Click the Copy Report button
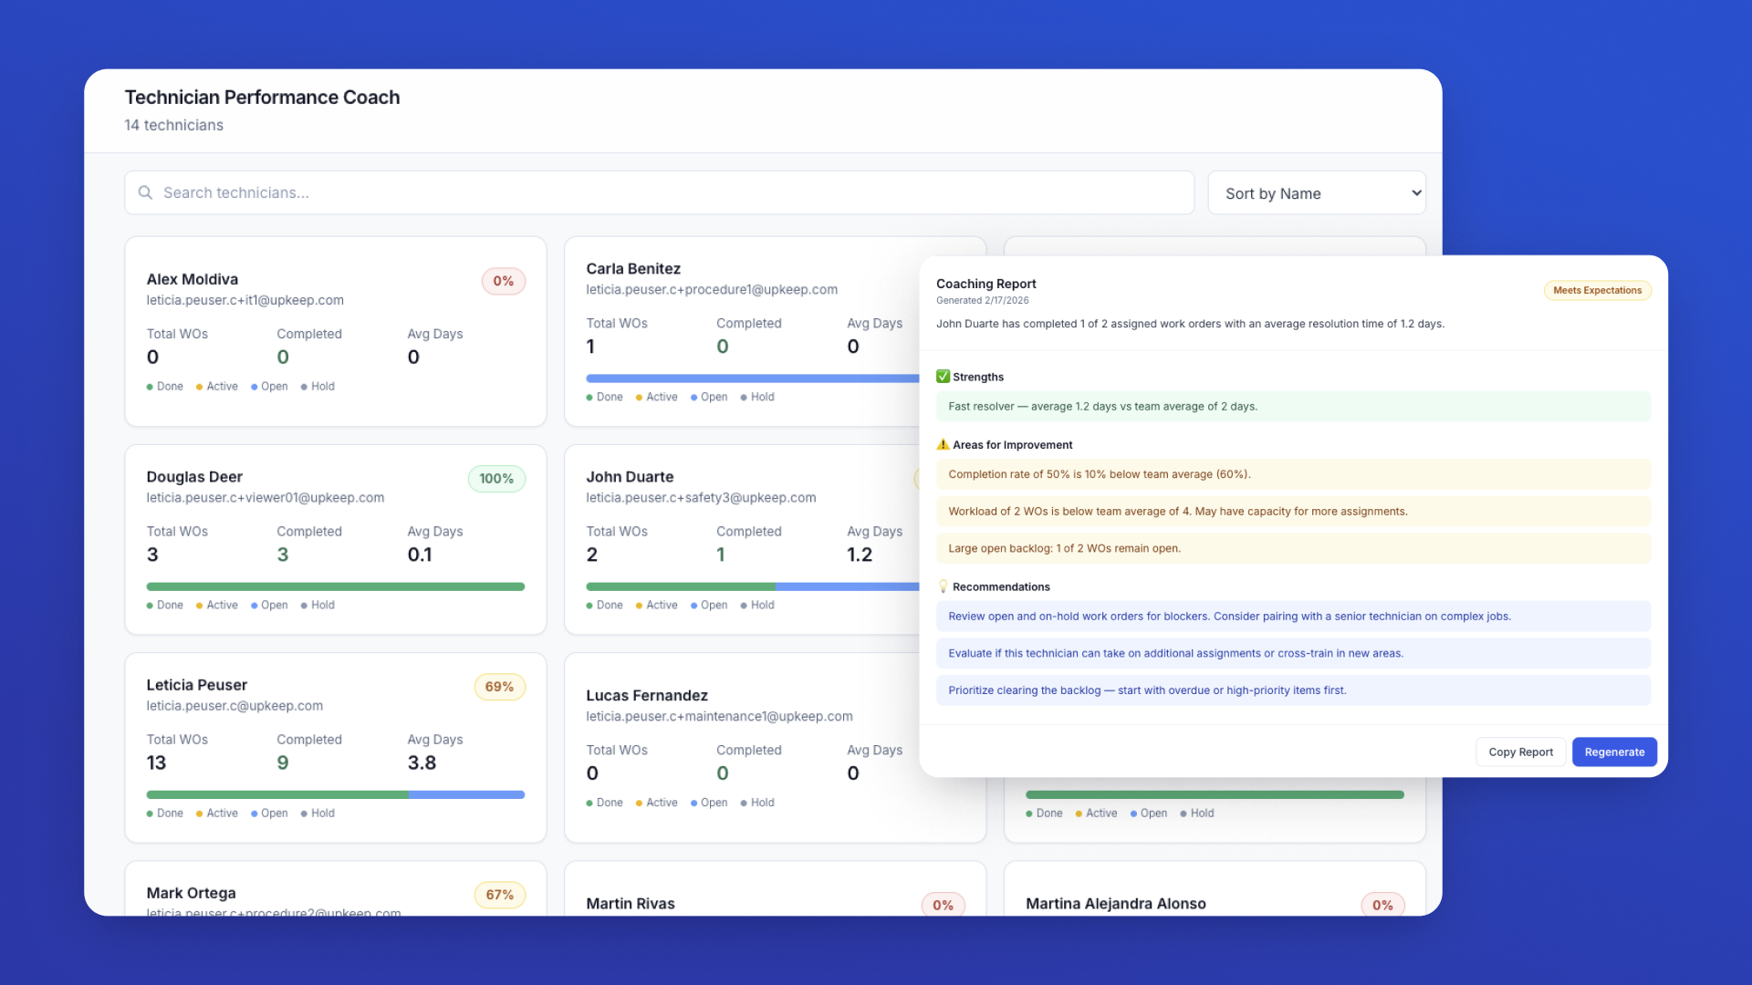The width and height of the screenshot is (1752, 985). [x=1520, y=752]
